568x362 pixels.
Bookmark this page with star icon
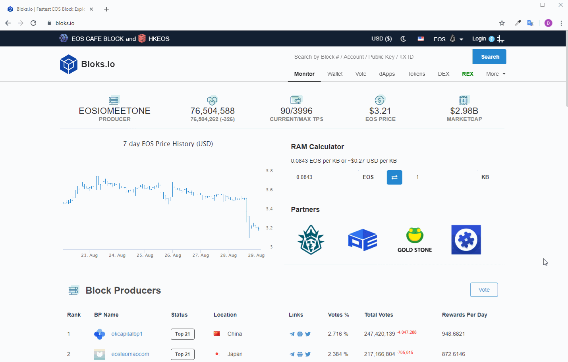(x=502, y=23)
